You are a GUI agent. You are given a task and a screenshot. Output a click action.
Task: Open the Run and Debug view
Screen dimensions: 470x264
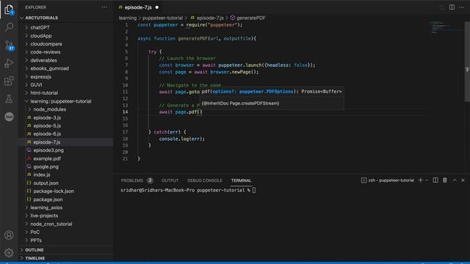tap(9, 63)
